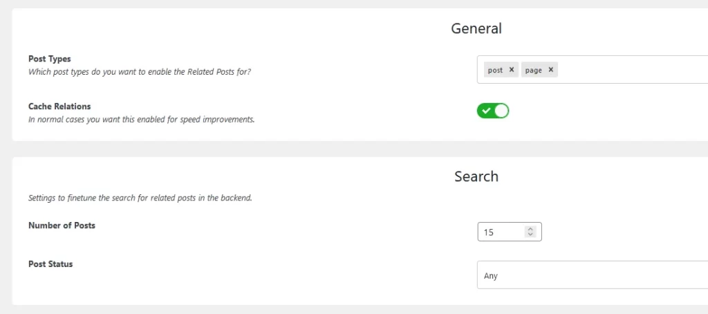The image size is (708, 314).
Task: Click the Post Status label
Action: [50, 264]
